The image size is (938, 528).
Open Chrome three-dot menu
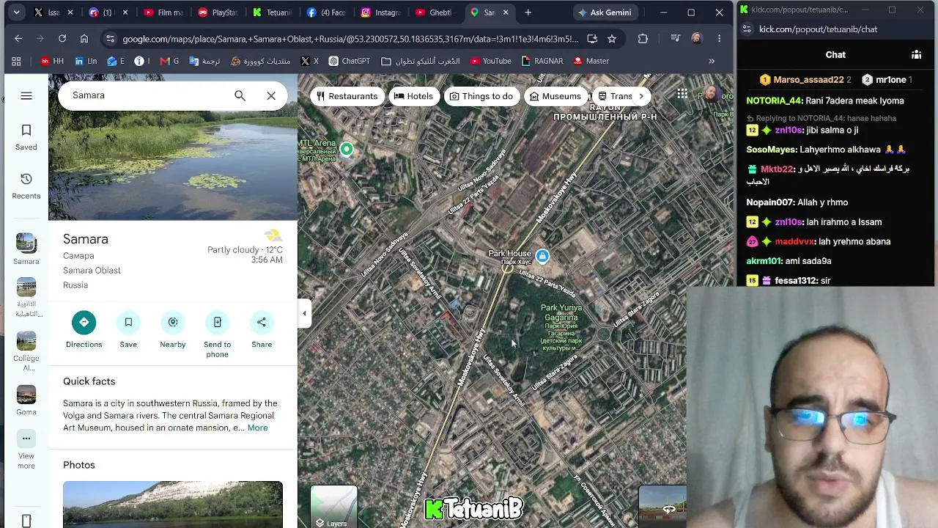click(719, 39)
